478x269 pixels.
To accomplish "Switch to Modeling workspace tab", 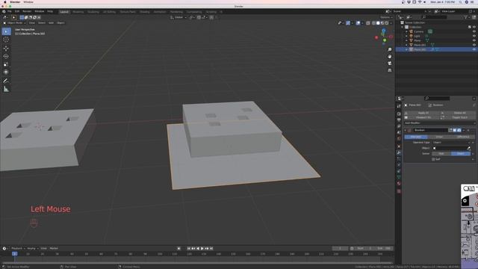I will 78,12.
